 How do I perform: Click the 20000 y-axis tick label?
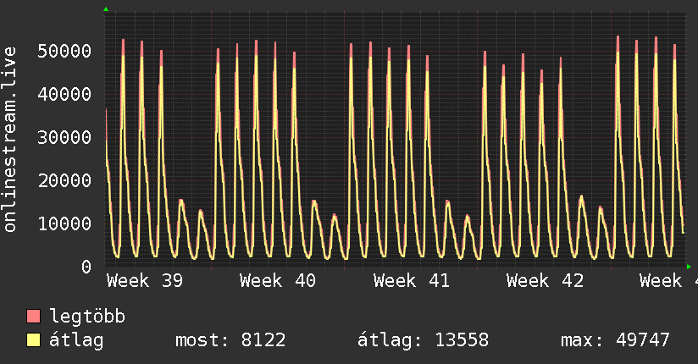(x=64, y=180)
